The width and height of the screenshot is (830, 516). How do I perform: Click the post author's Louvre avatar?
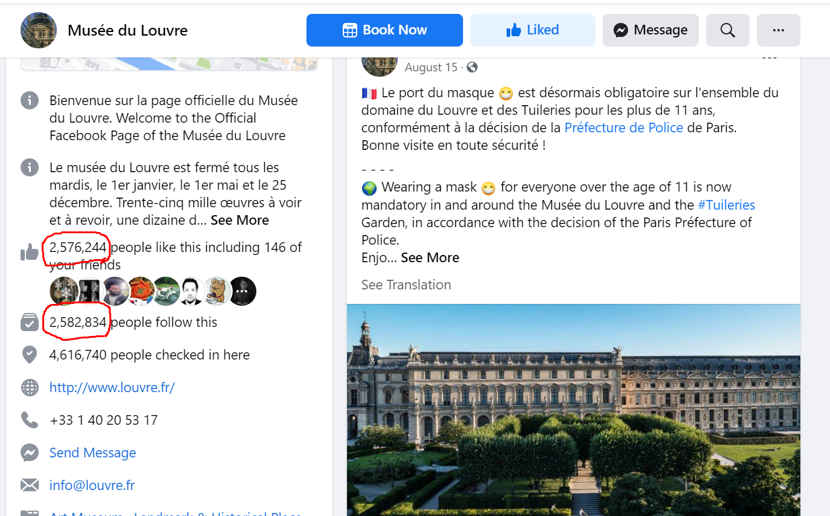(380, 64)
